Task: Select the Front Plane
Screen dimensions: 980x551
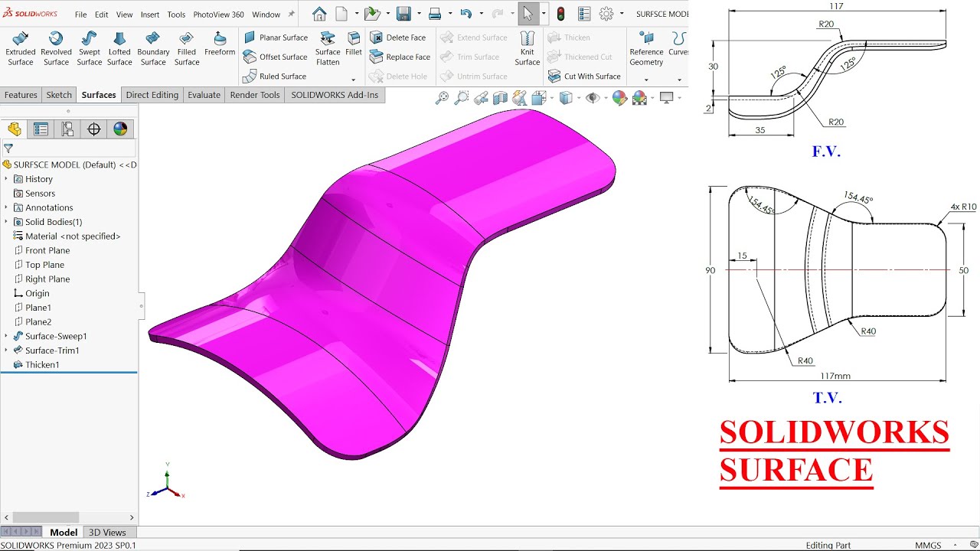Action: 41,250
